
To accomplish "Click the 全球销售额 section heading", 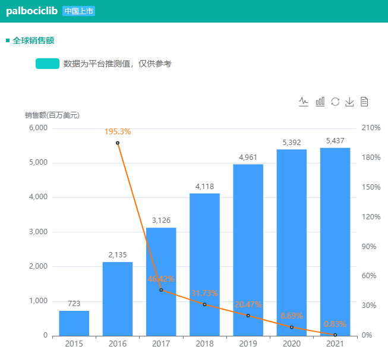I will 33,40.
